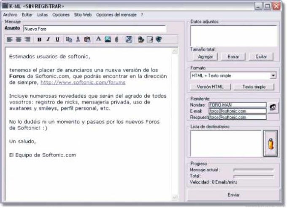Open the font letter A tool
Screen dimensions: 287x208
(98, 39)
